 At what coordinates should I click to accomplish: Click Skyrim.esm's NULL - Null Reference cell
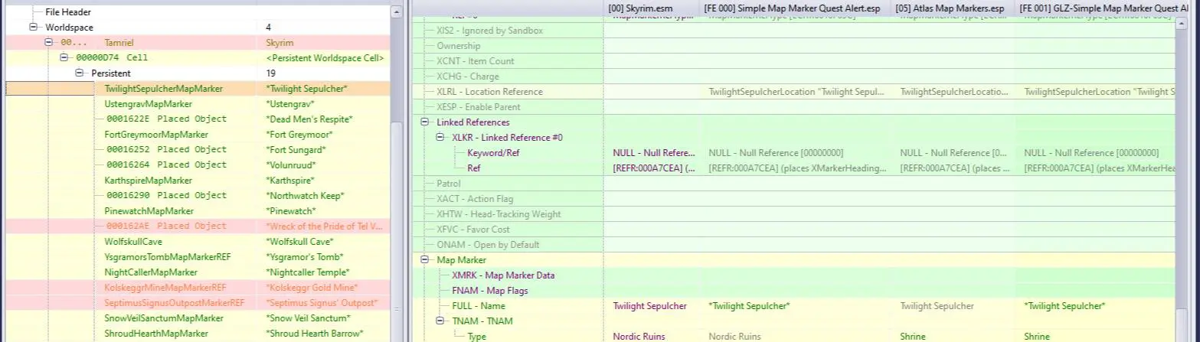point(654,153)
